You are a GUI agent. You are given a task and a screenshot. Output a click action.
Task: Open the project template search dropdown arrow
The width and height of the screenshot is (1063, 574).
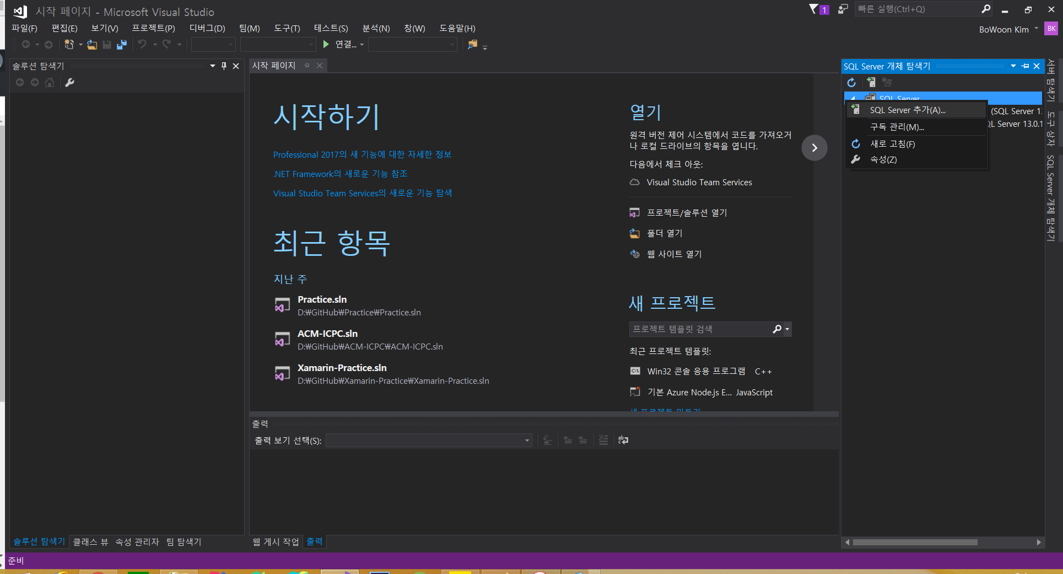pos(787,329)
